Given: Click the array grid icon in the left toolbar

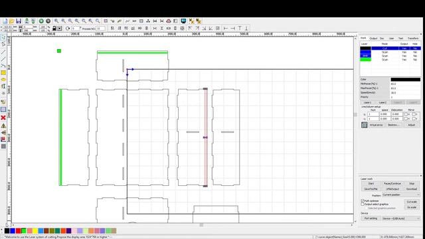Looking at the screenshot, I should 3,146.
